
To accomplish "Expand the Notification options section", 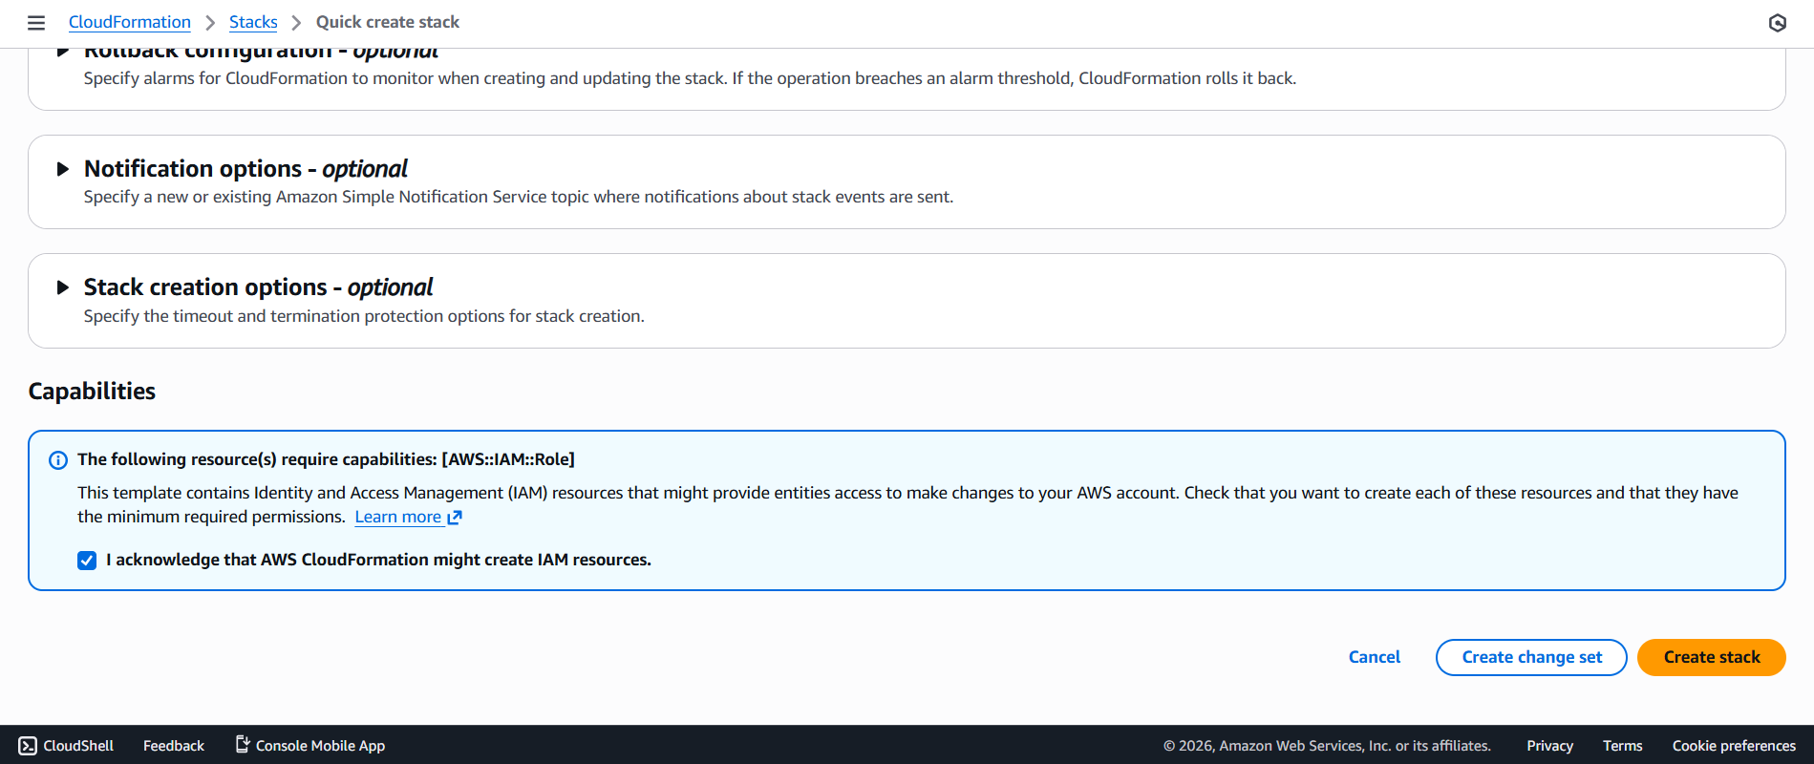I will click(x=63, y=169).
